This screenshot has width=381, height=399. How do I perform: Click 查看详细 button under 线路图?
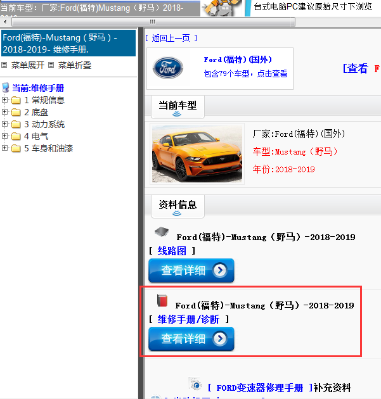coord(191,270)
